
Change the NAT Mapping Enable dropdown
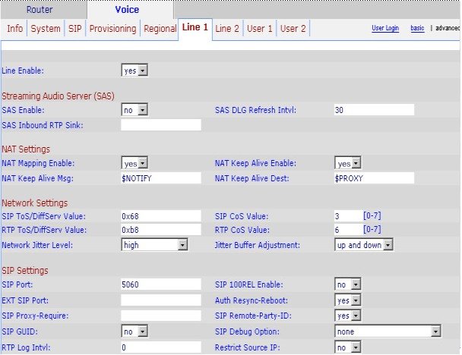click(x=134, y=163)
